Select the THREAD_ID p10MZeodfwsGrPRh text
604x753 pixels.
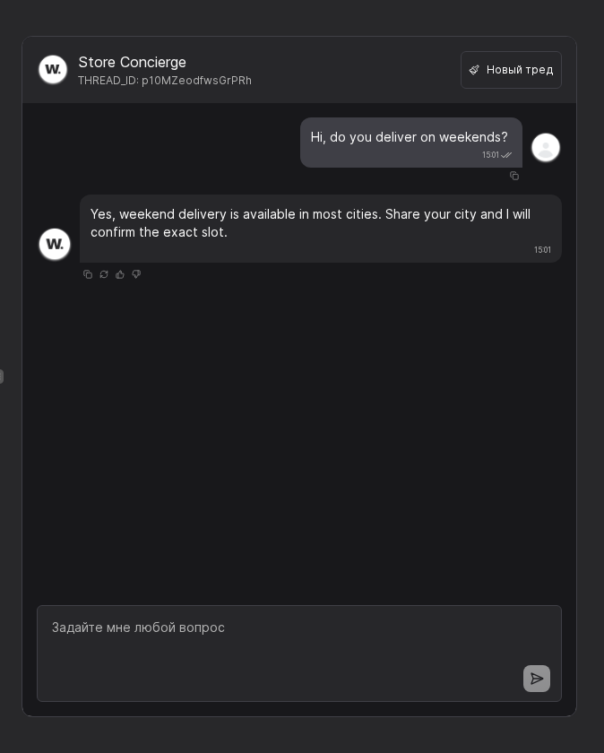tap(165, 81)
